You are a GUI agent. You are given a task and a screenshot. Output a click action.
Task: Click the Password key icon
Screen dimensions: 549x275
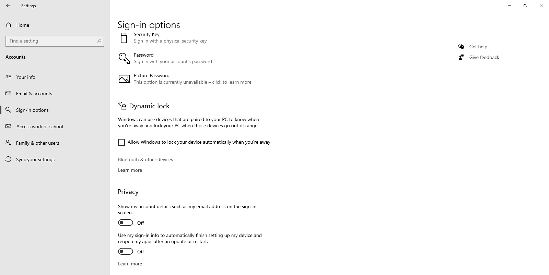[x=124, y=58]
